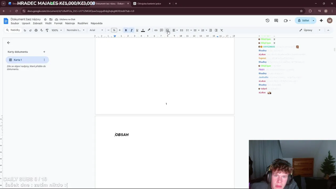Open a new browser tab

pos(176,4)
